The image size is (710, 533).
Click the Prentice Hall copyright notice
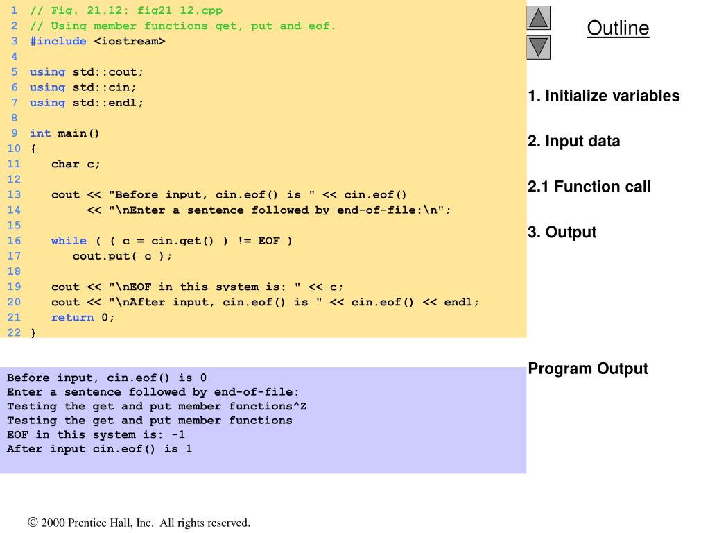[139, 523]
